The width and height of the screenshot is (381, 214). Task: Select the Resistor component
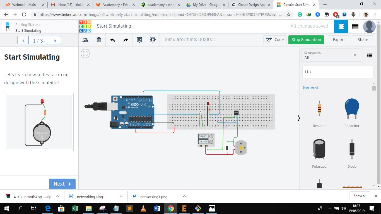[319, 113]
